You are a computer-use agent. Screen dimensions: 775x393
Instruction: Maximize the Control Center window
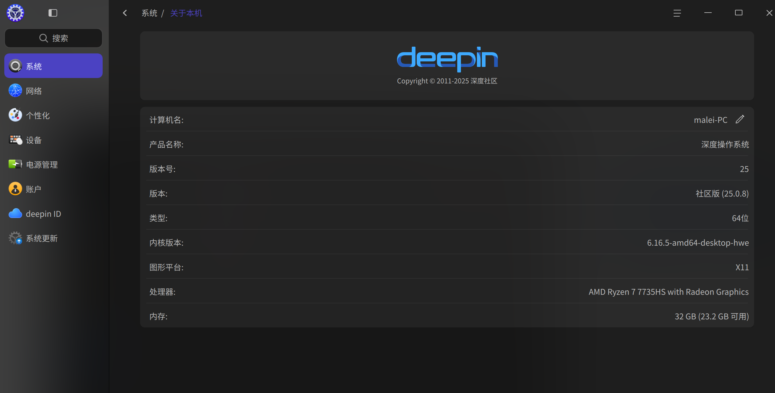pos(739,13)
